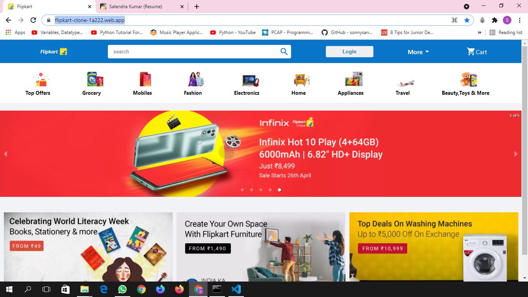
Task: Open Grocery category icon
Action: click(94, 79)
